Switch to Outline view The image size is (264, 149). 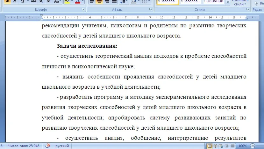coord(227,146)
